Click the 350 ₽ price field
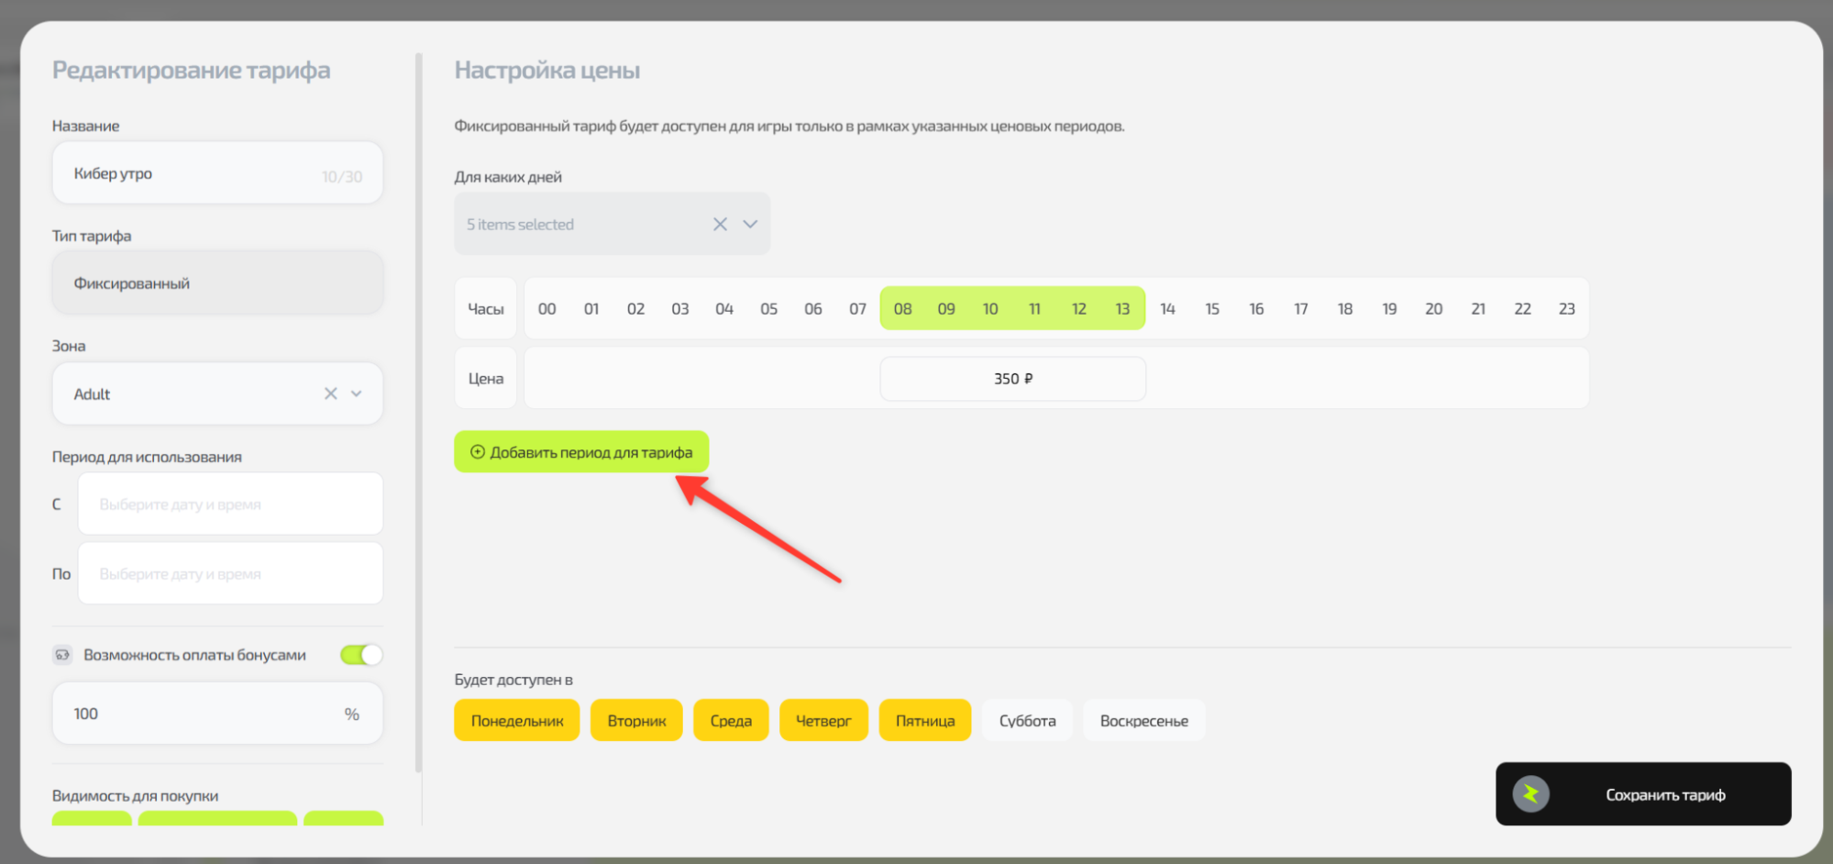This screenshot has height=864, width=1833. tap(1012, 379)
